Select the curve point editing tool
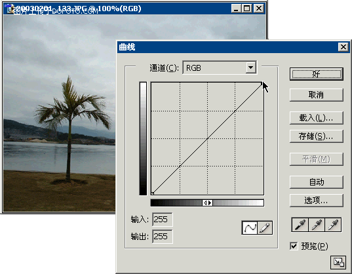The height and width of the screenshot is (274, 352). tap(249, 227)
